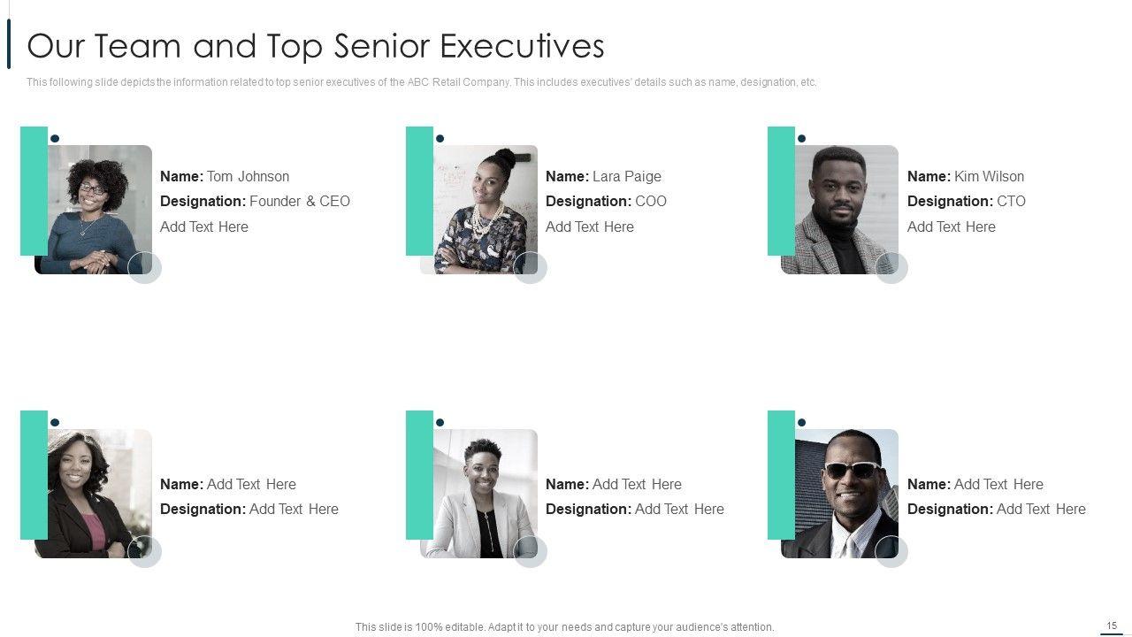Select the teal bar beside Lara Paige's photo
Image resolution: width=1132 pixels, height=637 pixels.
coord(418,190)
